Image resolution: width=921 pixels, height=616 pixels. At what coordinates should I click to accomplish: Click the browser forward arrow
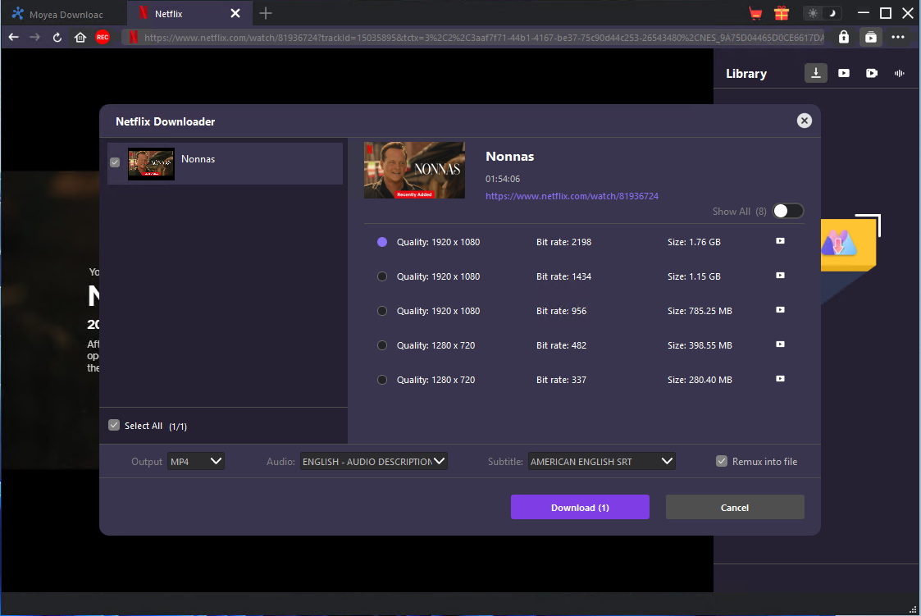34,37
